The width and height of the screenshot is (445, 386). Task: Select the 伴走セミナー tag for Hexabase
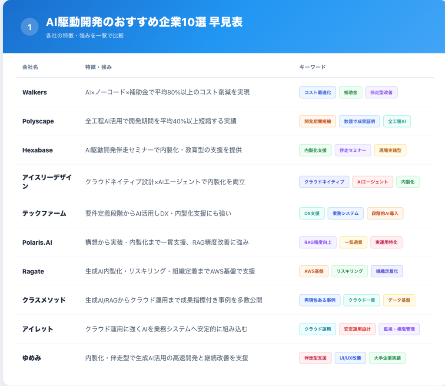point(352,150)
